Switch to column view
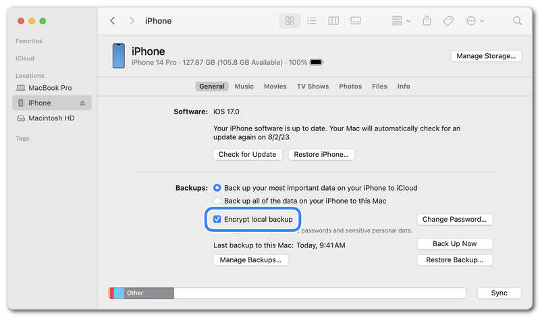 point(333,21)
